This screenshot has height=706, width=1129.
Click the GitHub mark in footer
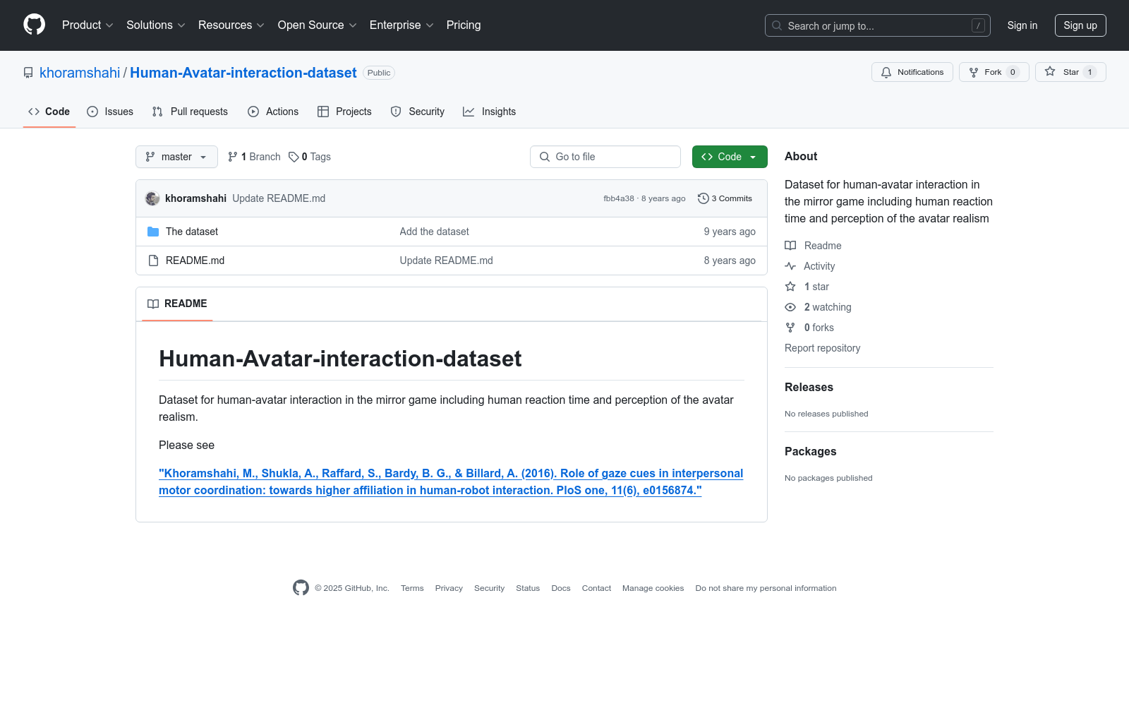click(x=301, y=588)
